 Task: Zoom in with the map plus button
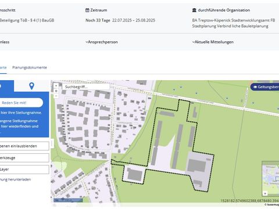point(56,85)
